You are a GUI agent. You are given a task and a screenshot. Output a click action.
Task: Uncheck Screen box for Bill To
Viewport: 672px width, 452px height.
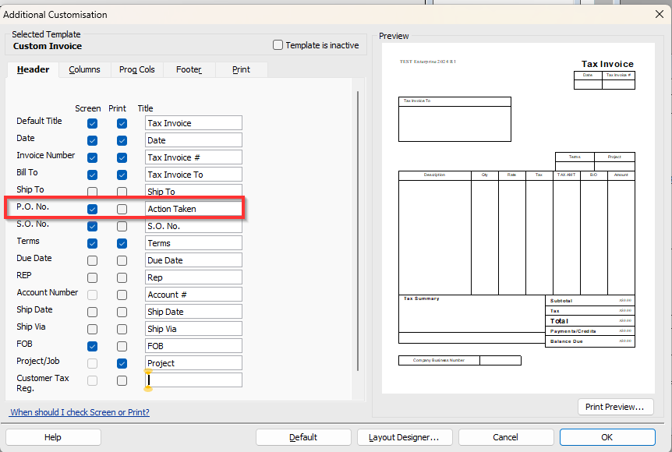pyautogui.click(x=92, y=175)
